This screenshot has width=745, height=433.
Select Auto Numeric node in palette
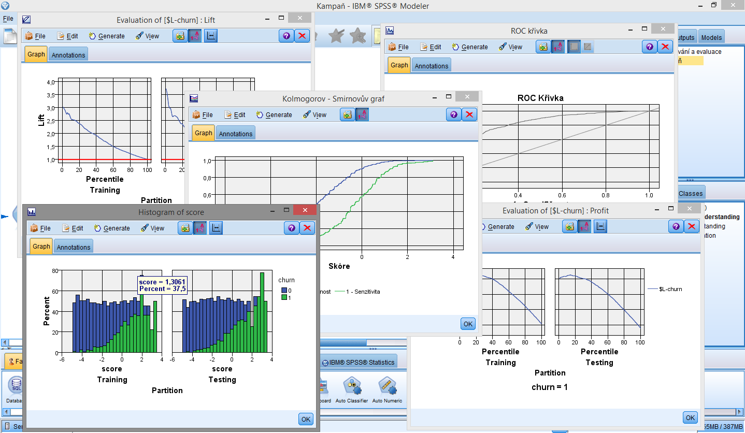[387, 390]
